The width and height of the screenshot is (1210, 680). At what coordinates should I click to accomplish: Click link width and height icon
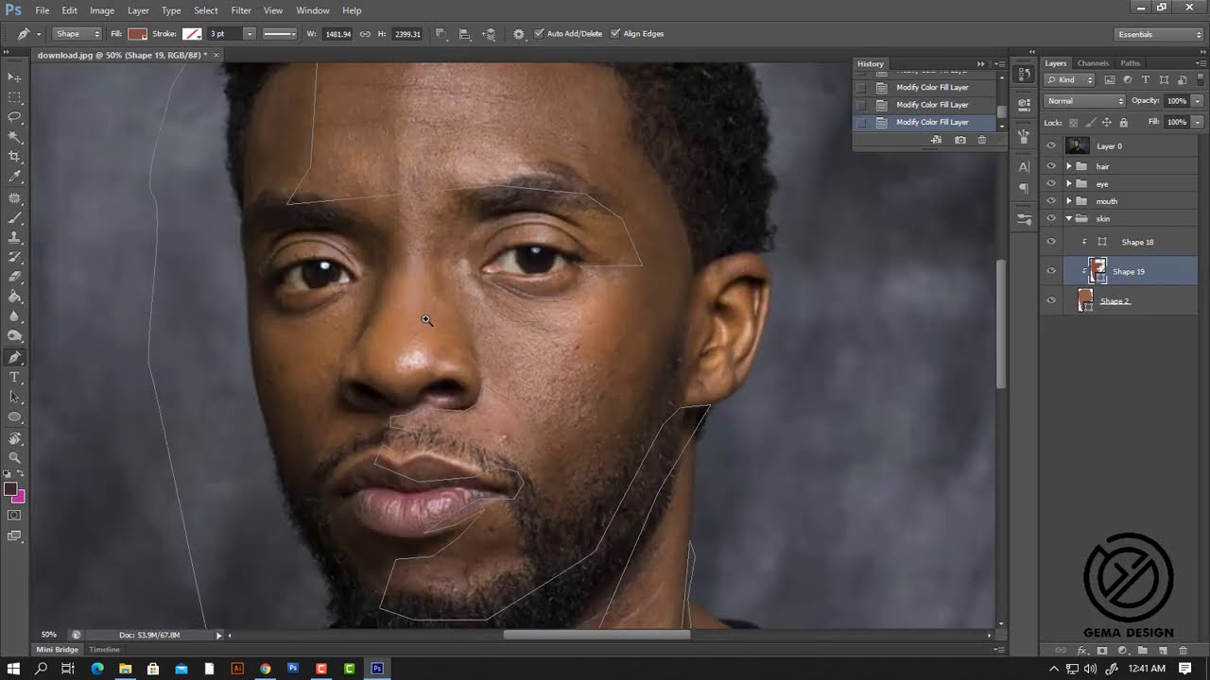365,34
